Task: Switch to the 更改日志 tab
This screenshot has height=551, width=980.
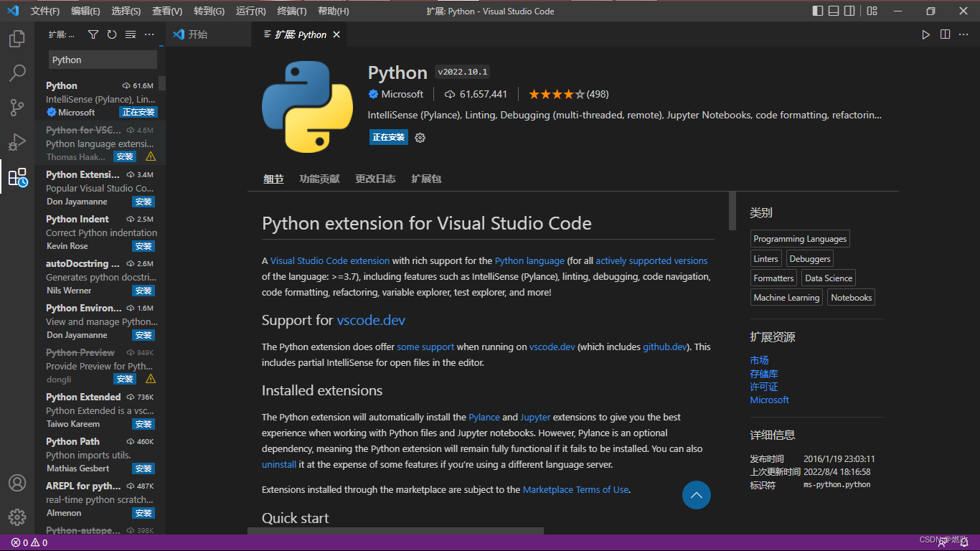Action: pyautogui.click(x=375, y=179)
